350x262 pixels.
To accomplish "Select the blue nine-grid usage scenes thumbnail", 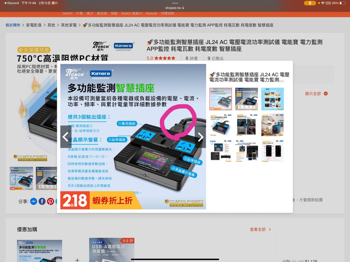I will point(272,99).
